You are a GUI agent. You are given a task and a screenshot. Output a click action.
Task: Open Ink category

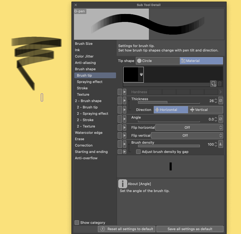77,50
